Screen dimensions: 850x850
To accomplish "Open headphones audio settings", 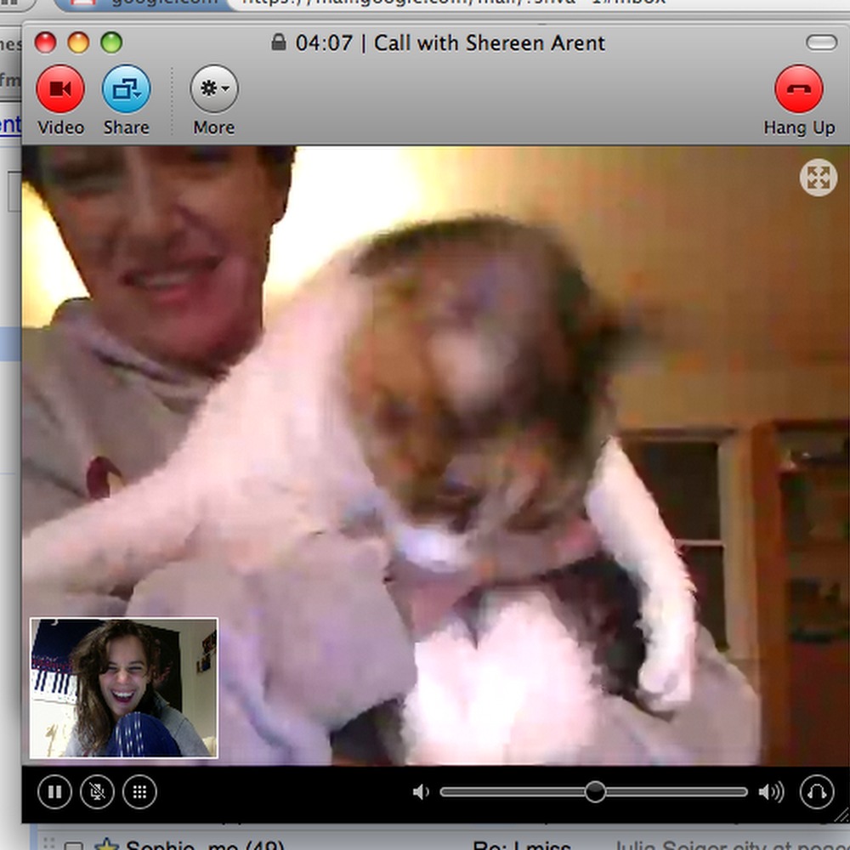I will (816, 793).
